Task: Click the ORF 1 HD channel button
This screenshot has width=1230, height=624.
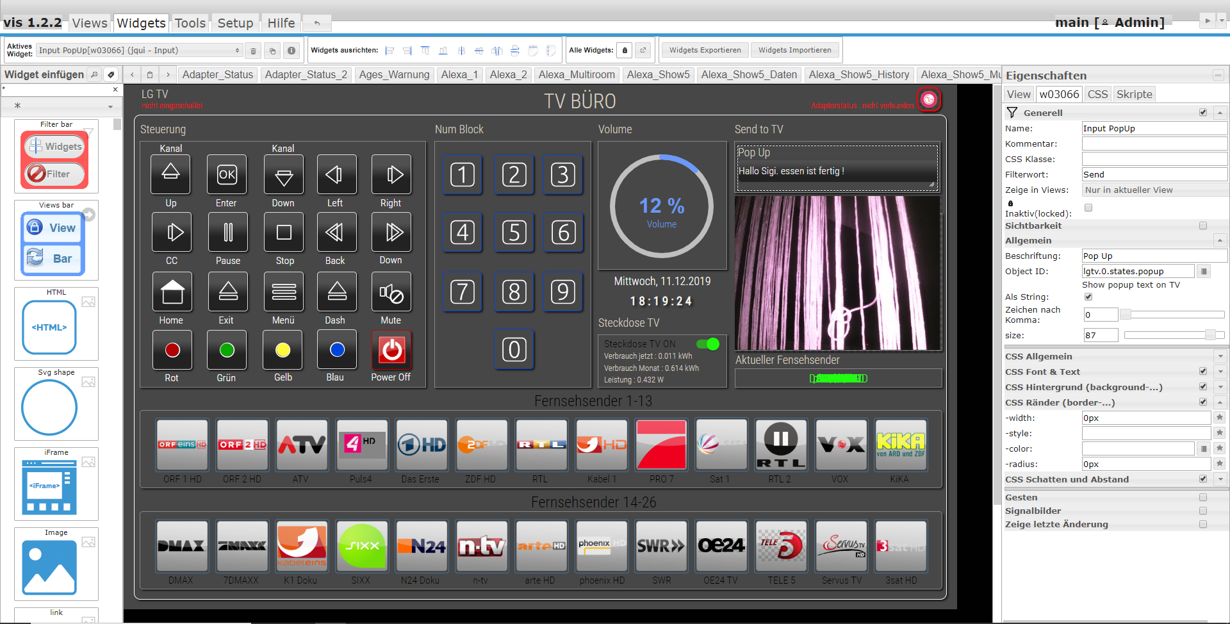Action: pos(182,445)
